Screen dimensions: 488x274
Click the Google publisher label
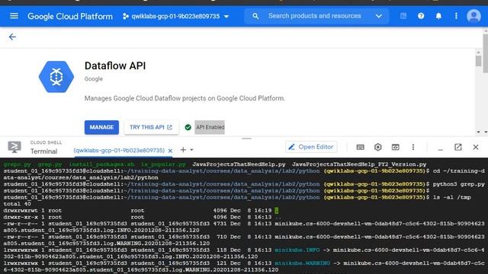tap(93, 79)
